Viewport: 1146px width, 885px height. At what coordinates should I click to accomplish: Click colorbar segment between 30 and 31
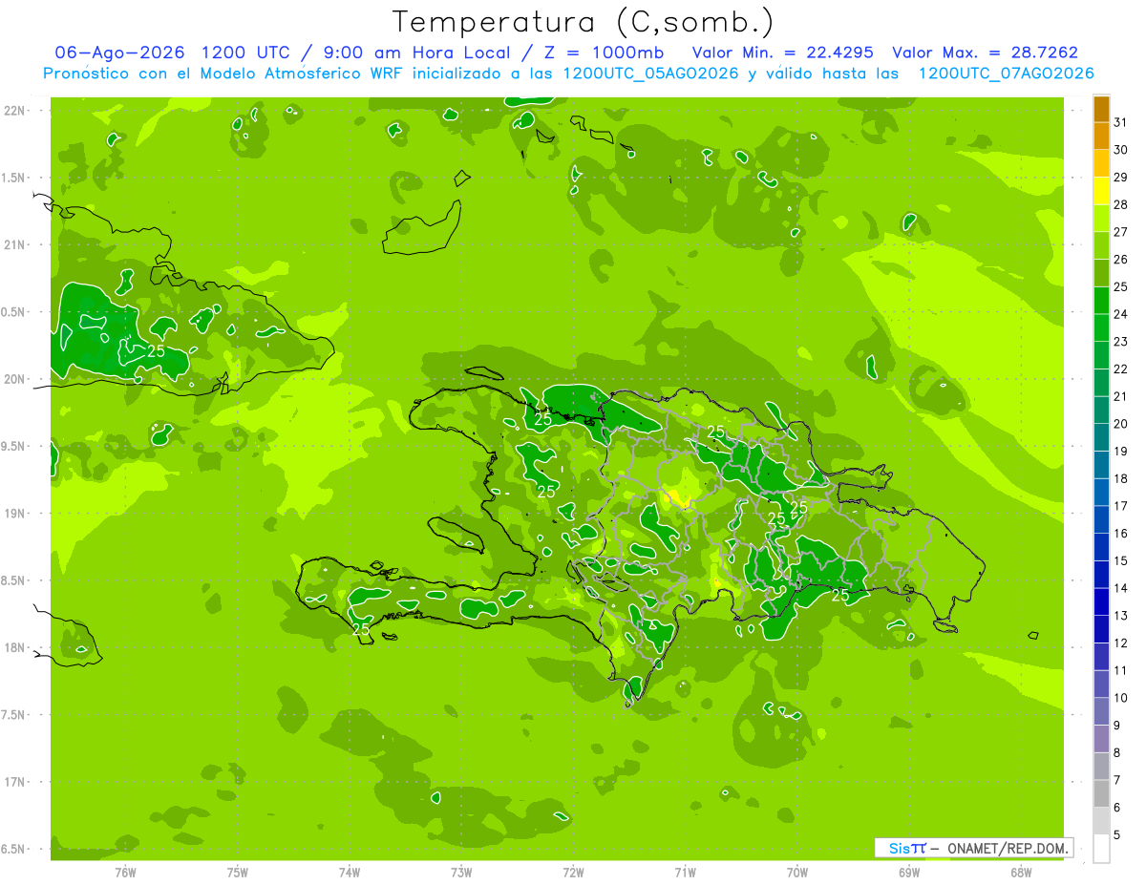1101,137
